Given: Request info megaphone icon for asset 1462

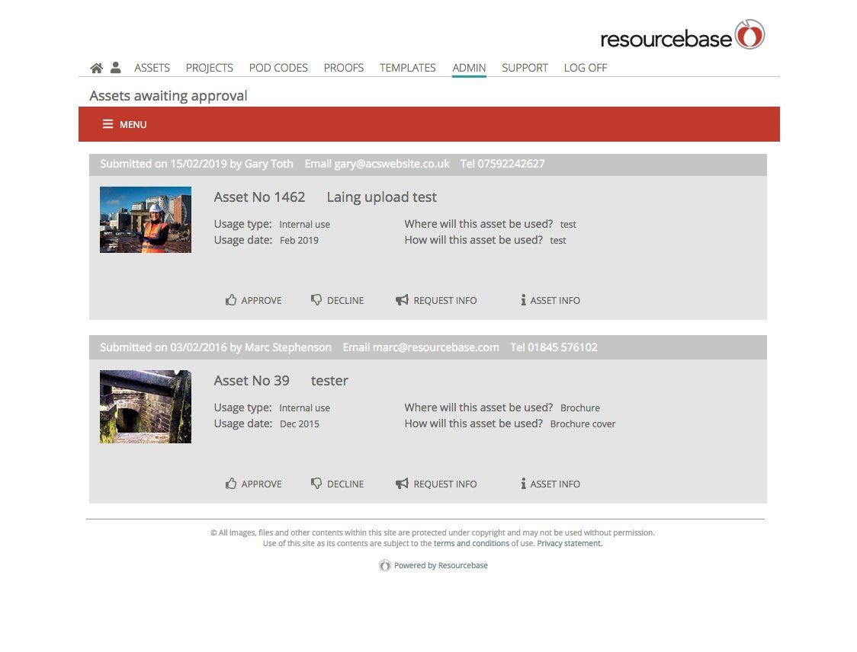Looking at the screenshot, I should click(x=402, y=300).
